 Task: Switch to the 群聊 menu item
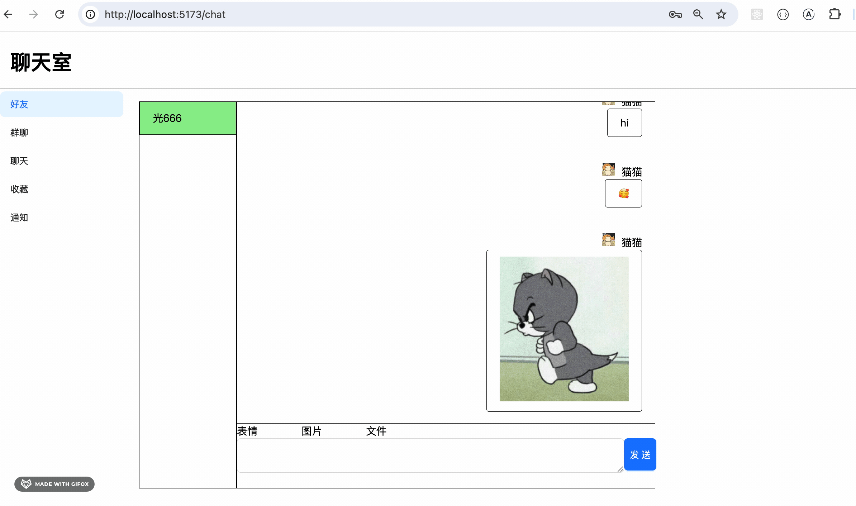point(19,133)
